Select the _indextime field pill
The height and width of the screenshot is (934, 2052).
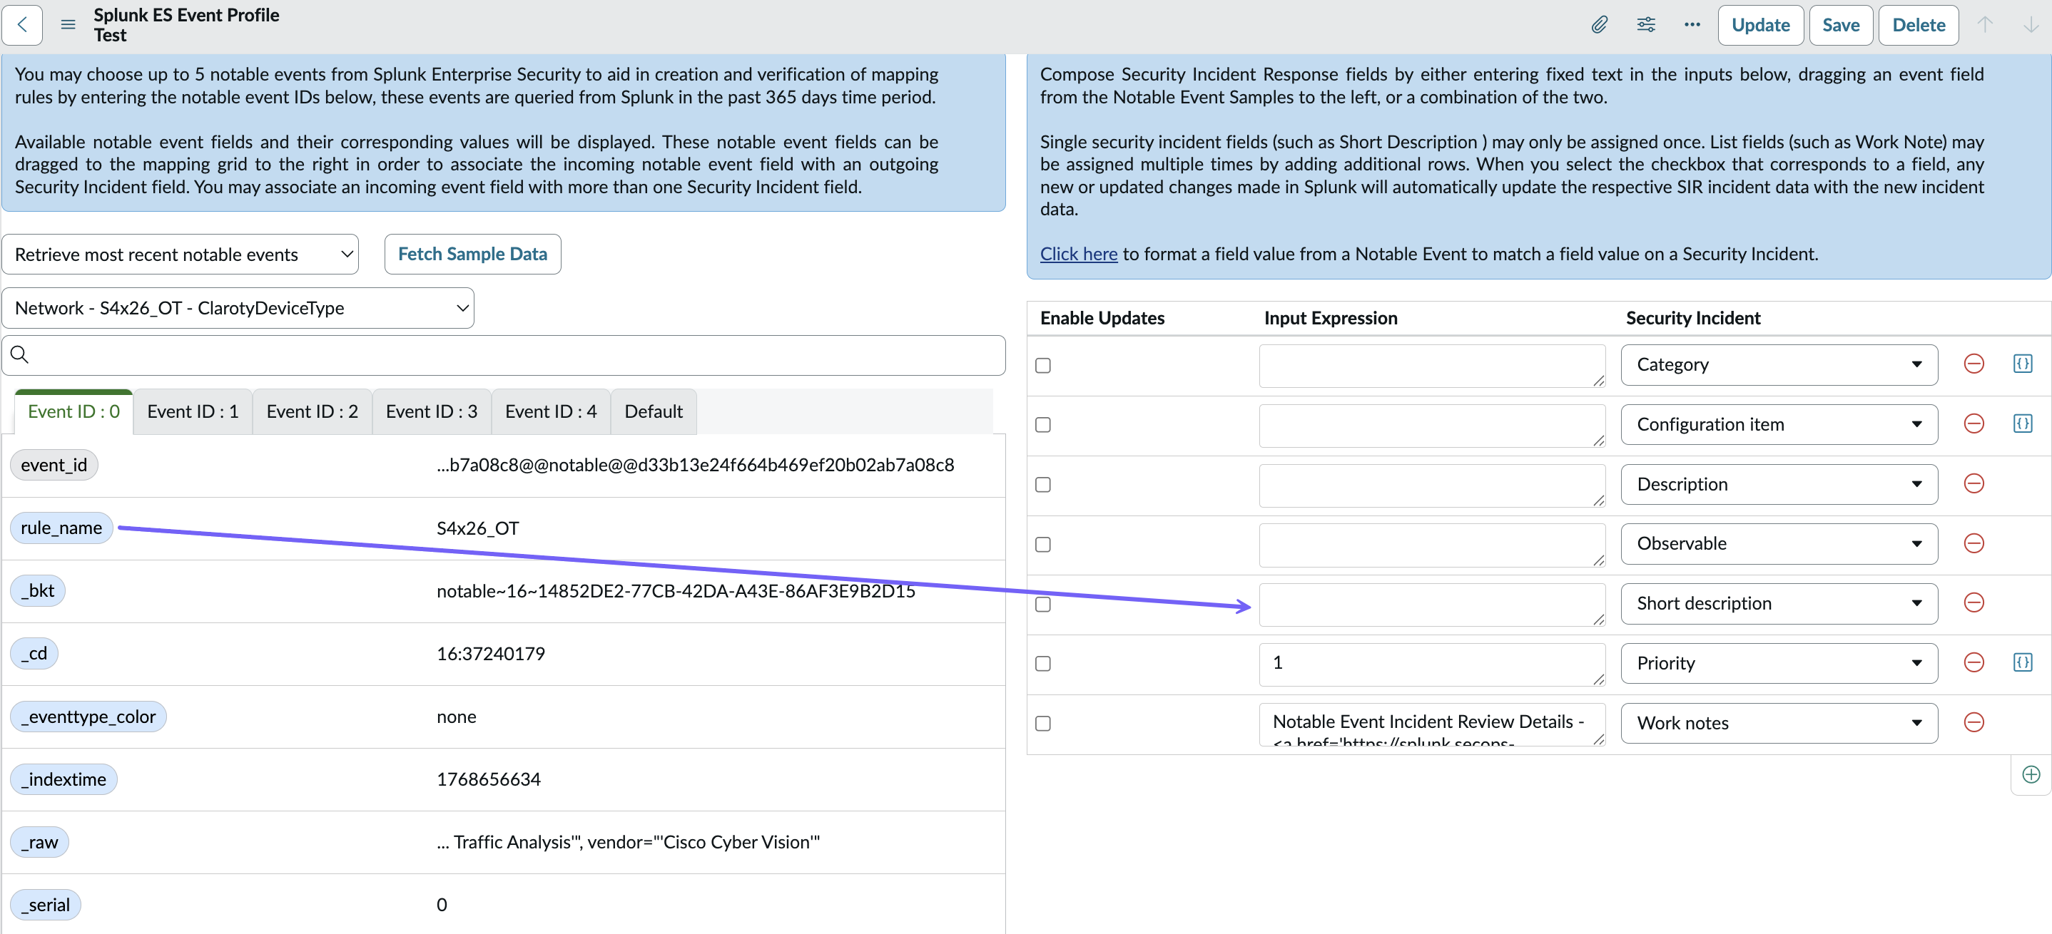pos(64,779)
